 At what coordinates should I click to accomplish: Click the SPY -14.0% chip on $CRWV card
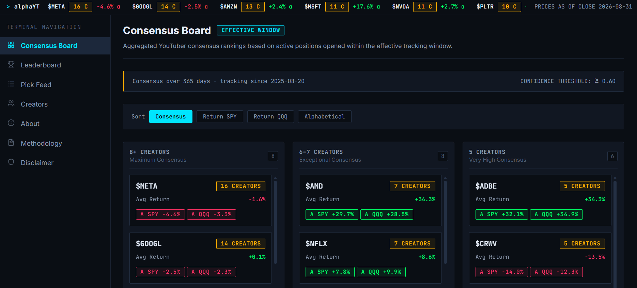(502, 272)
